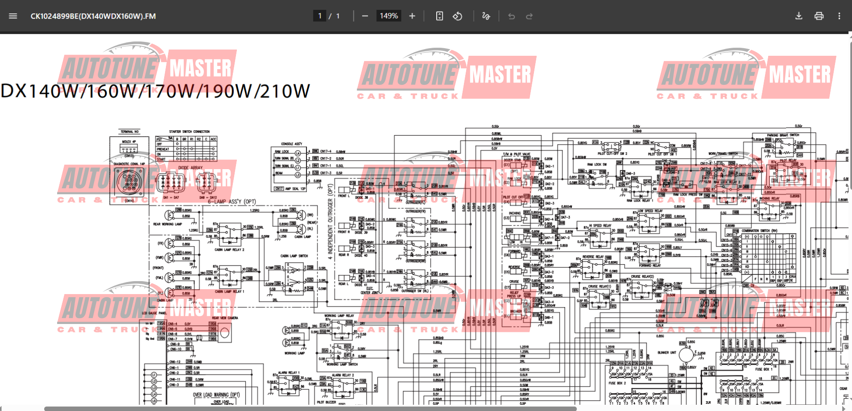Open the three-dot more actions menu
The image size is (852, 411).
(839, 16)
